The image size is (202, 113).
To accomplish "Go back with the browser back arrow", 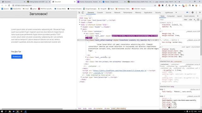I will coord(2,6).
